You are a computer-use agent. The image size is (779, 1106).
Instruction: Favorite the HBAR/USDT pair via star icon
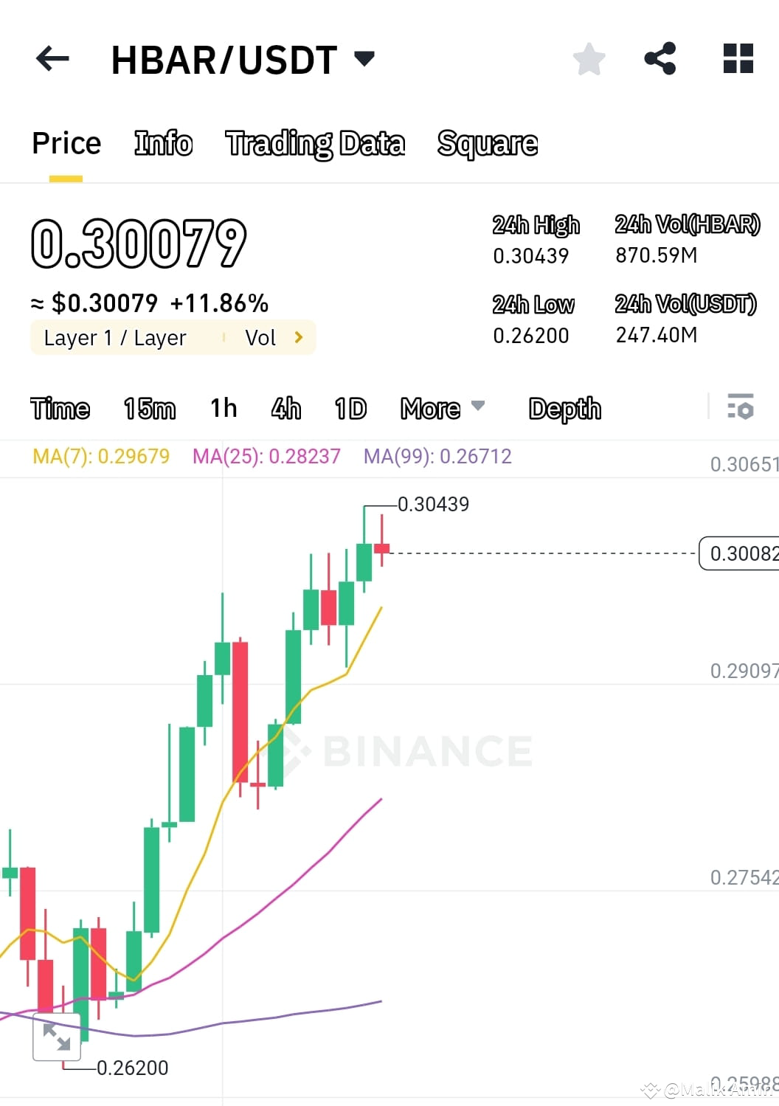589,59
